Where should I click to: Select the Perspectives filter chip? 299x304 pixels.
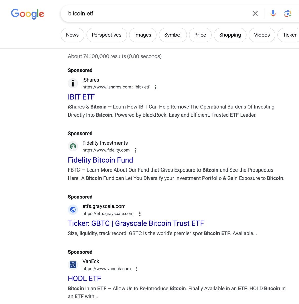107,35
